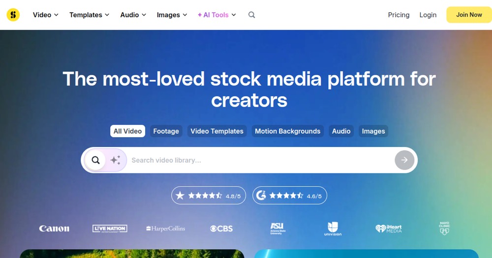Click the G2 4.6/5 rating badge

pyautogui.click(x=290, y=196)
